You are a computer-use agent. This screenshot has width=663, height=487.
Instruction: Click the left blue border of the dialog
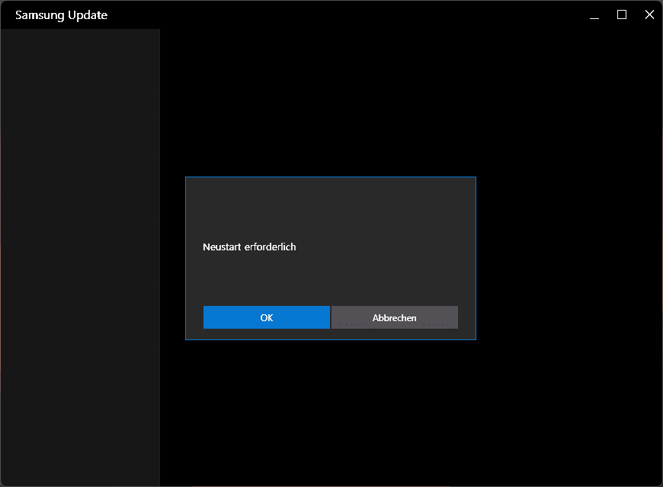pyautogui.click(x=185, y=259)
